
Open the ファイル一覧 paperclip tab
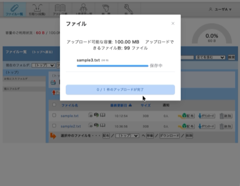[14, 10]
